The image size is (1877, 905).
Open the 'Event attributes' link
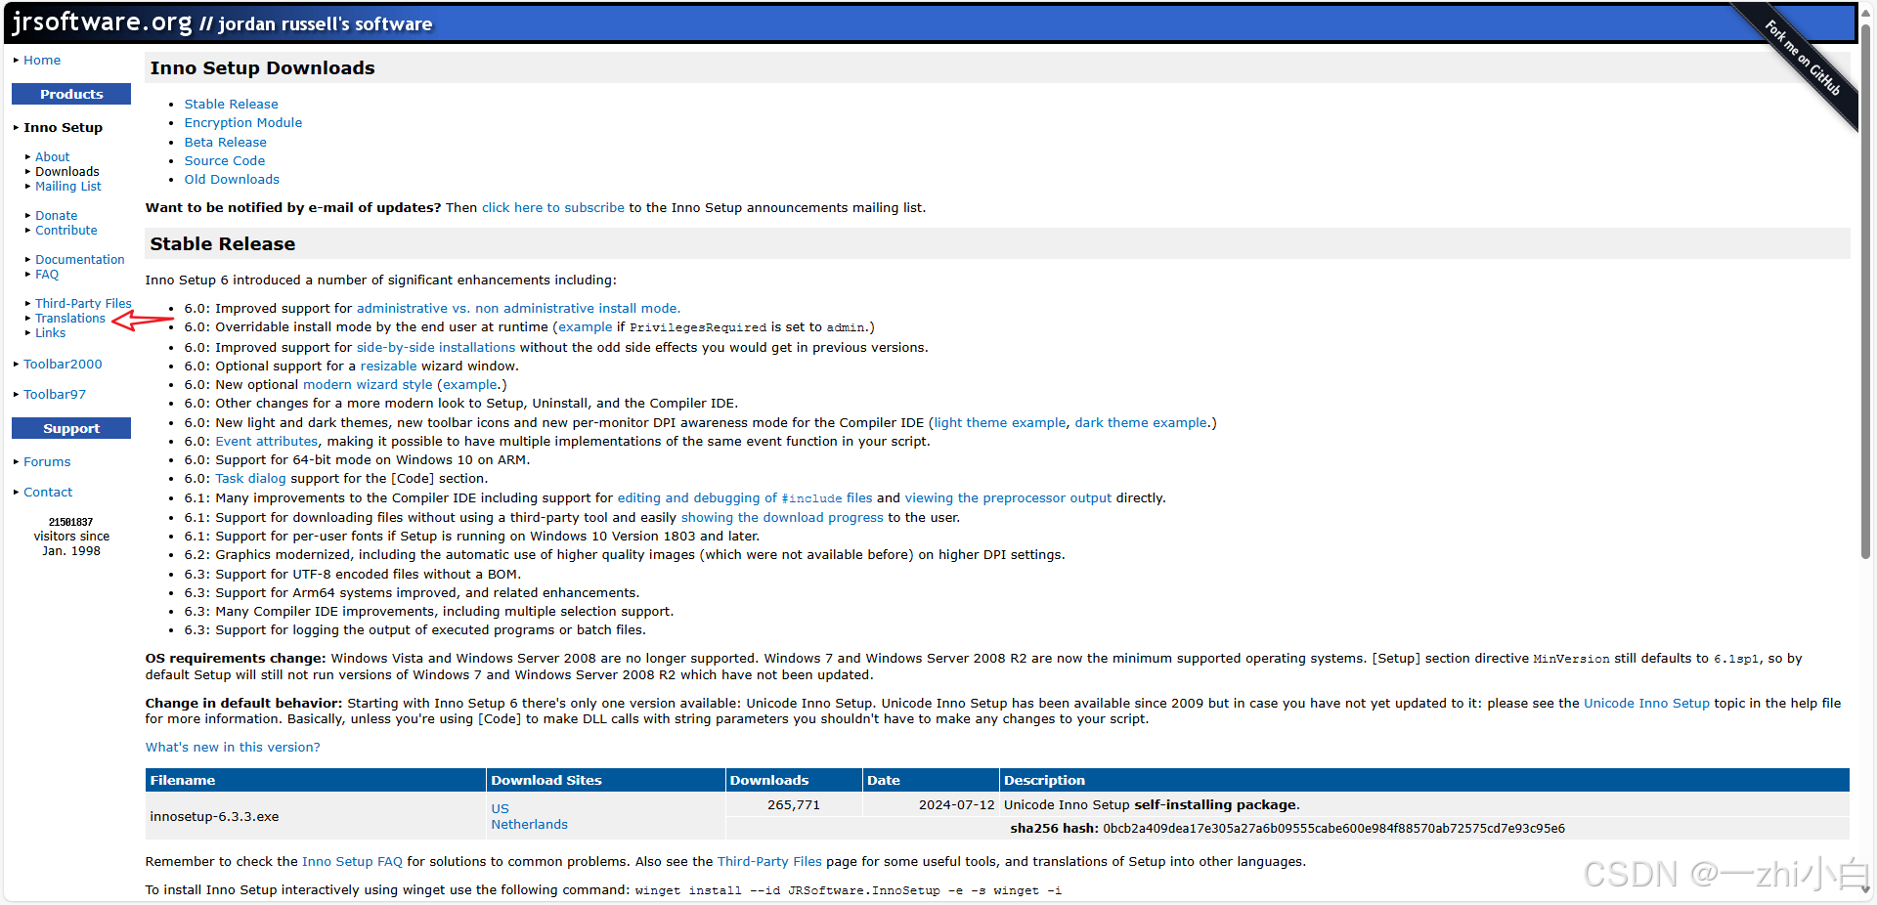pos(267,442)
